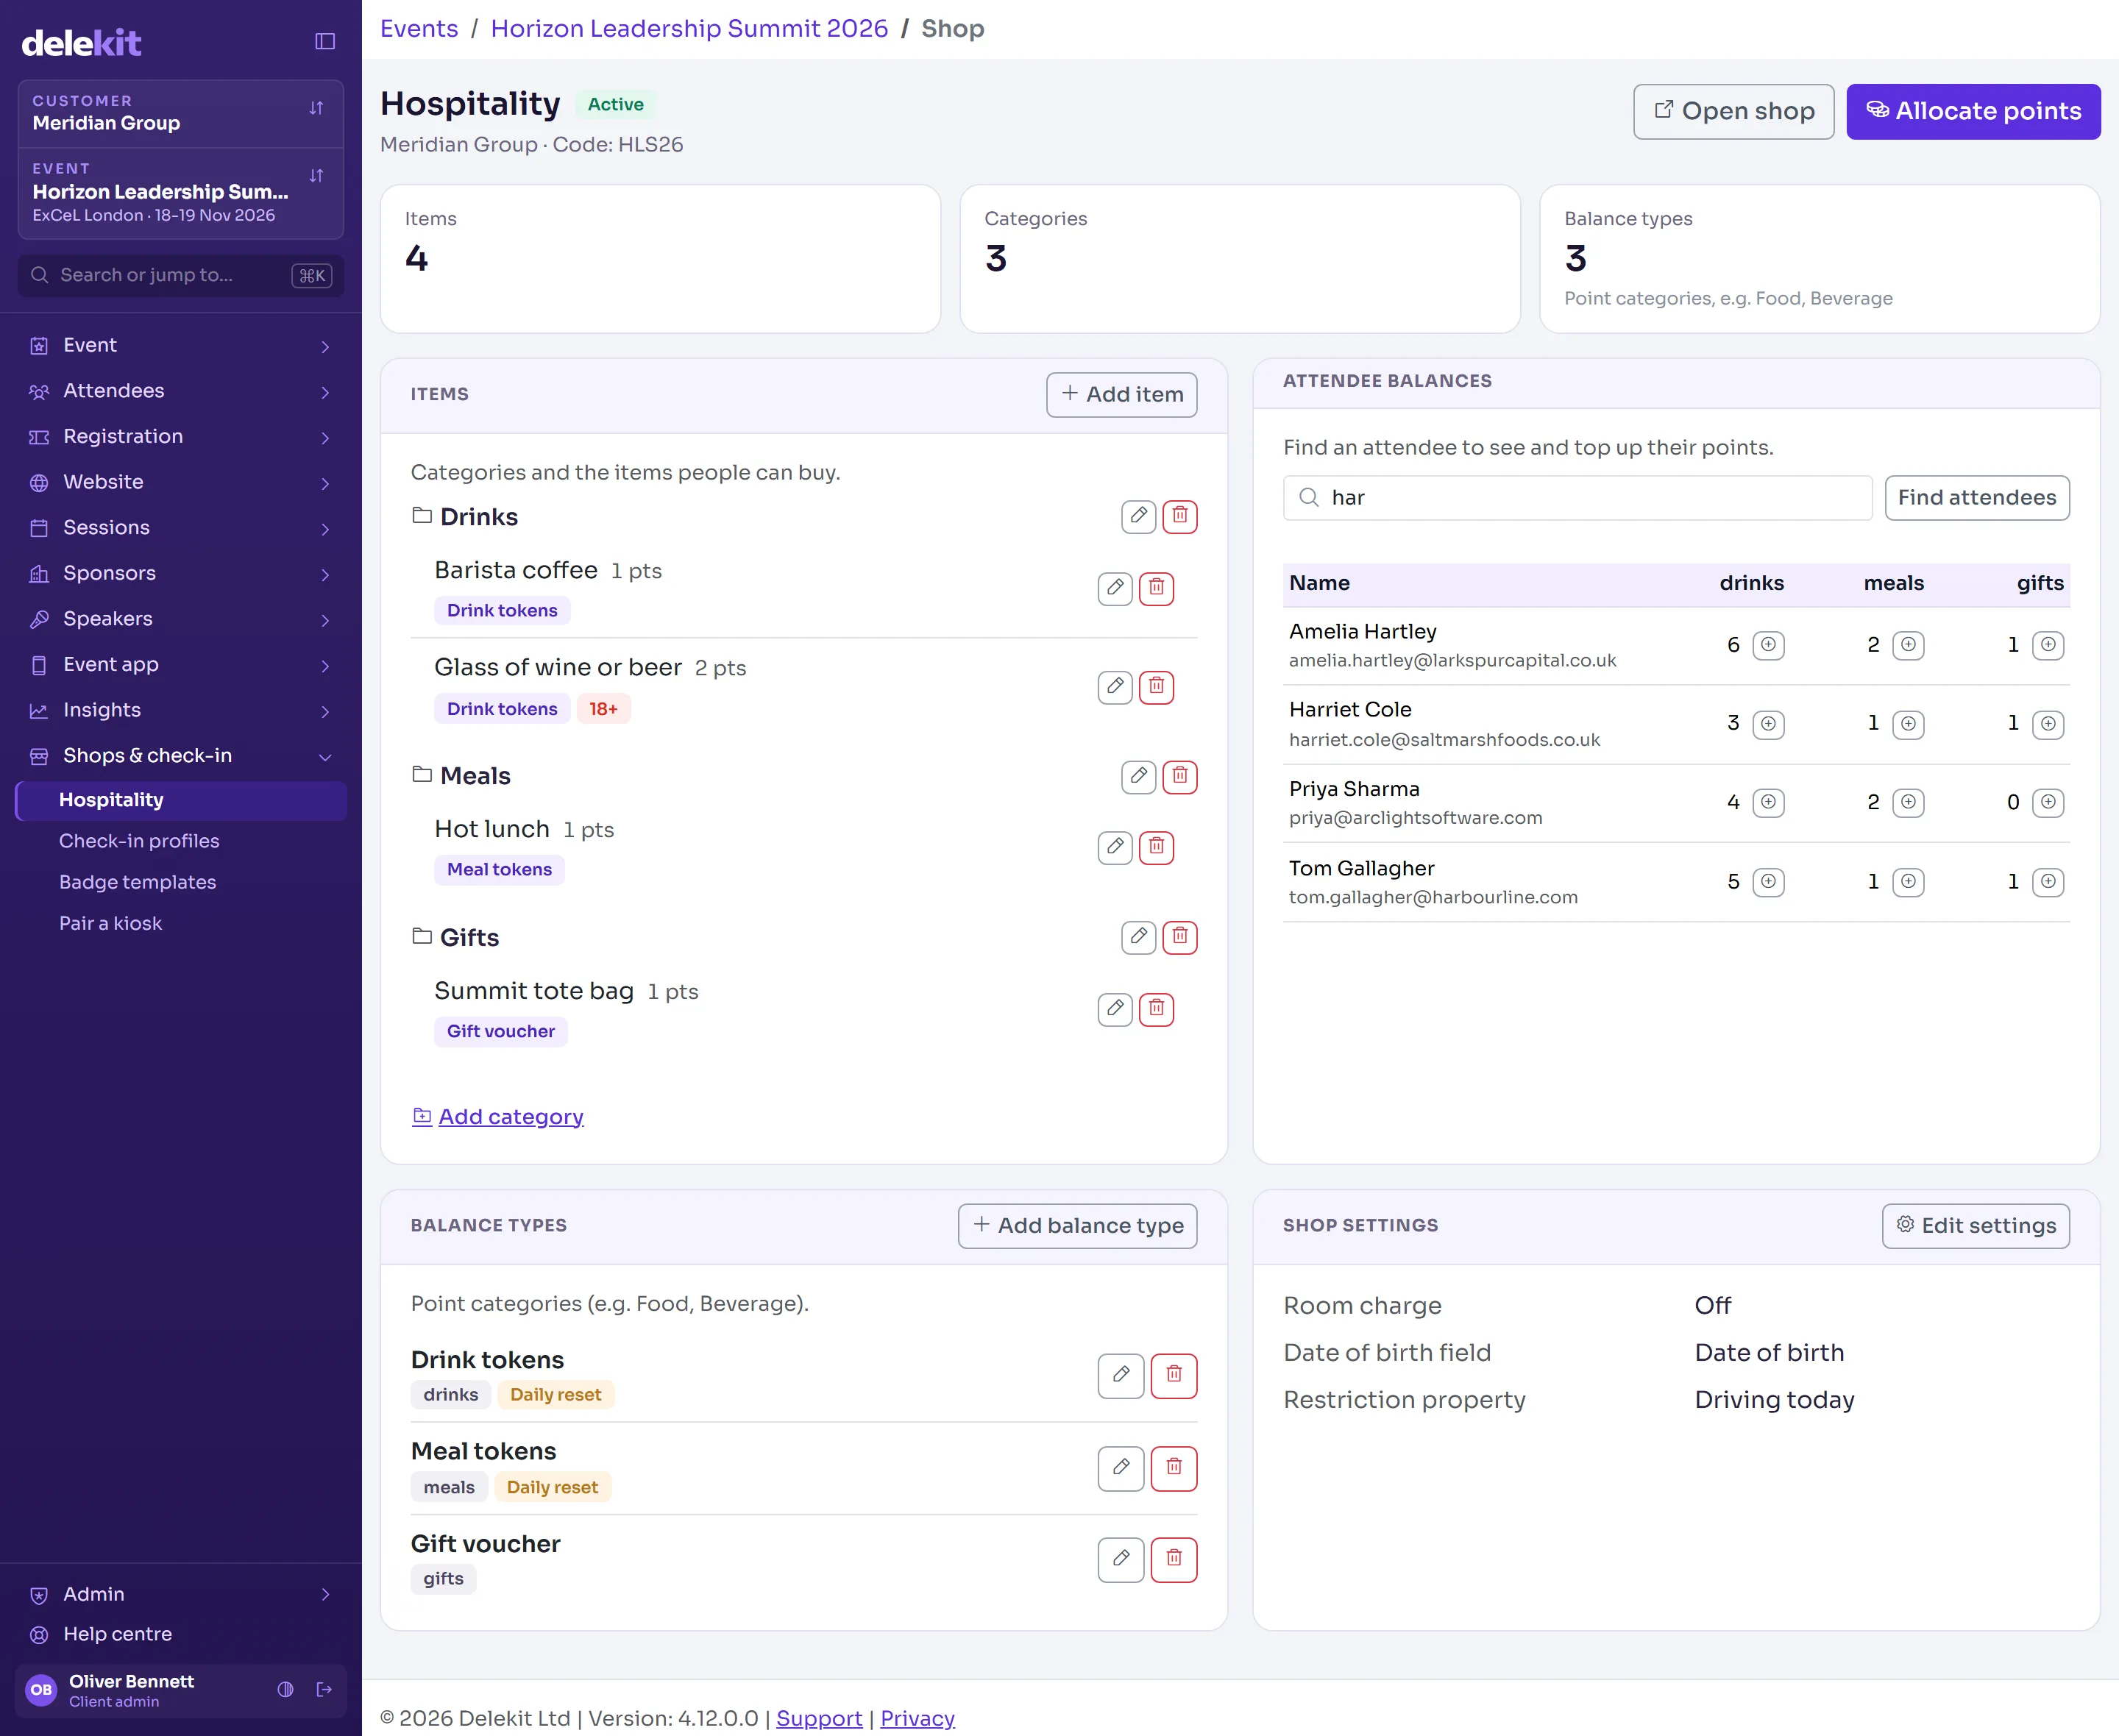
Task: Toggle the dark mode theme icon
Action: click(x=286, y=1689)
